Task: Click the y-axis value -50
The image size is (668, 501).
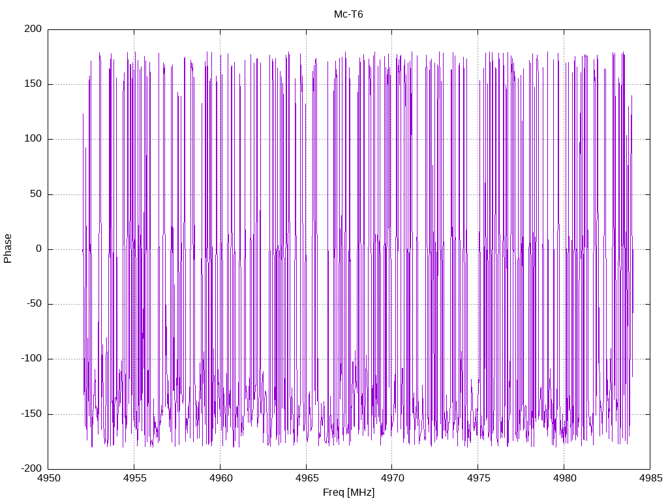Action: point(34,304)
